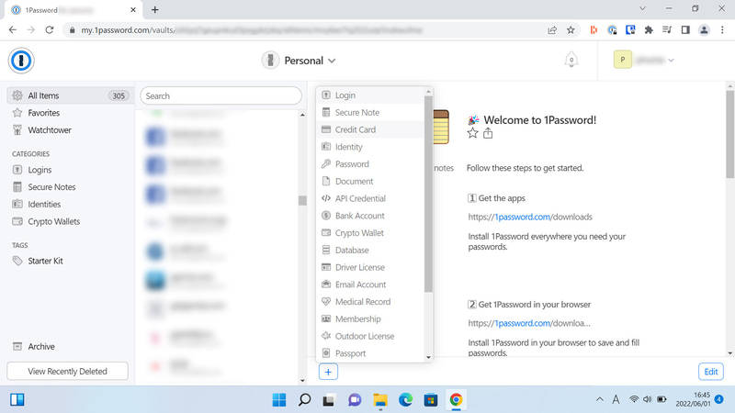Reload the page

[50, 30]
